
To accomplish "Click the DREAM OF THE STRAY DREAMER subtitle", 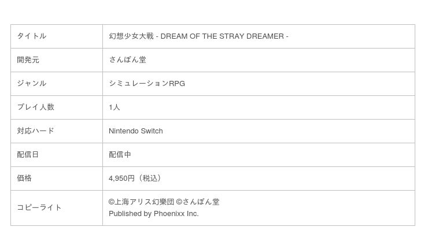I will tap(222, 36).
